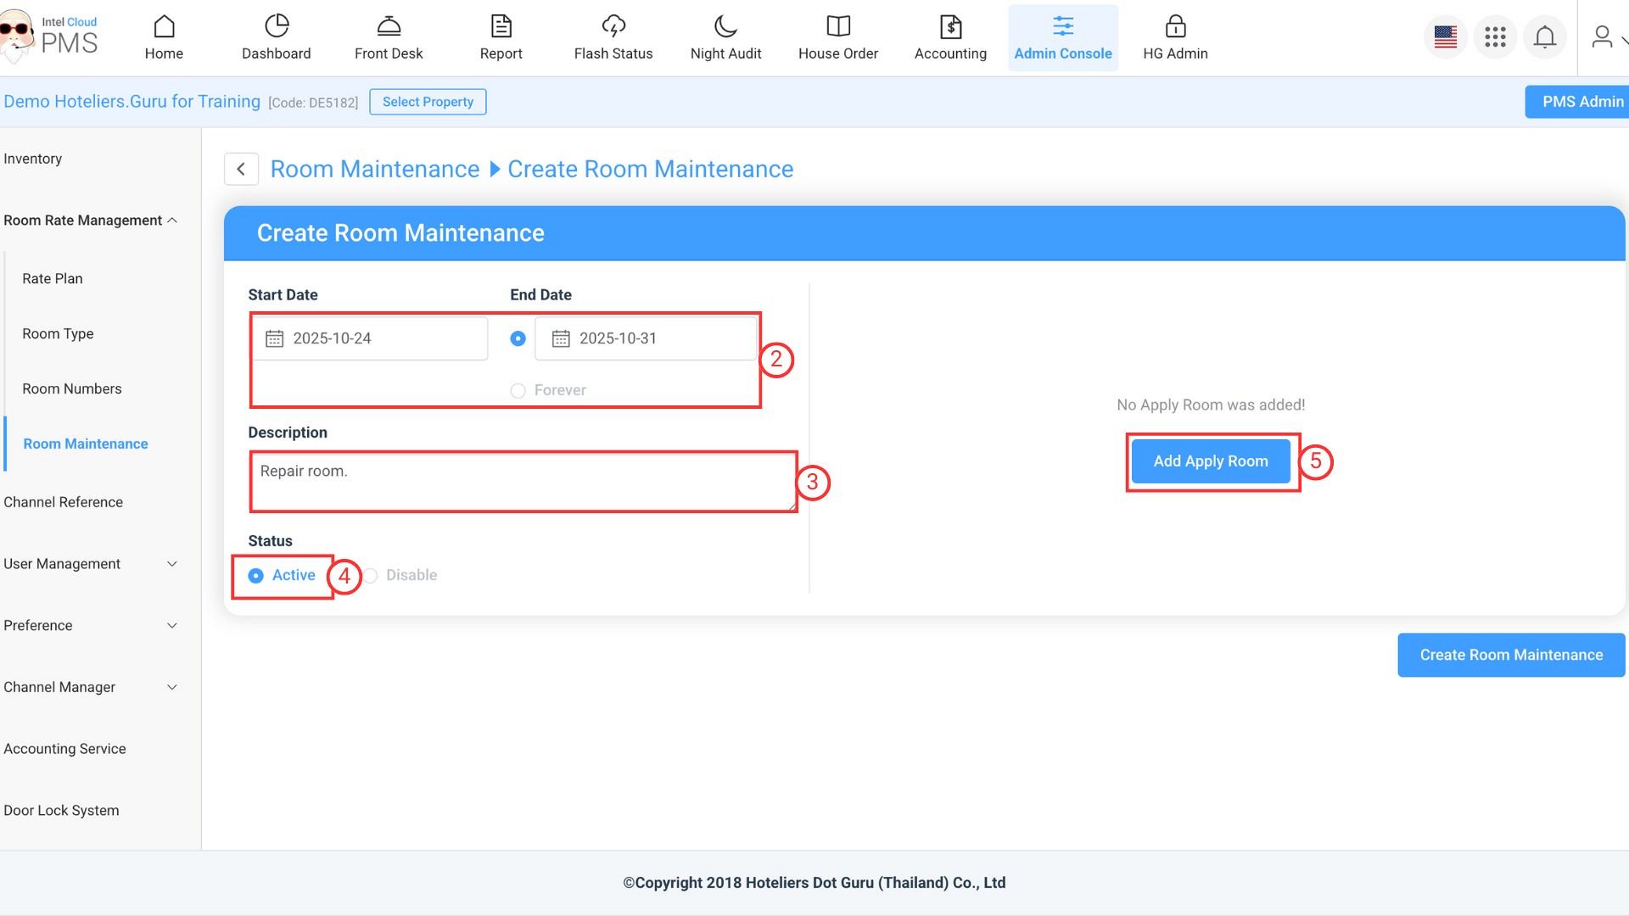The height and width of the screenshot is (916, 1629).
Task: Select the Disable status radio
Action: click(x=372, y=575)
